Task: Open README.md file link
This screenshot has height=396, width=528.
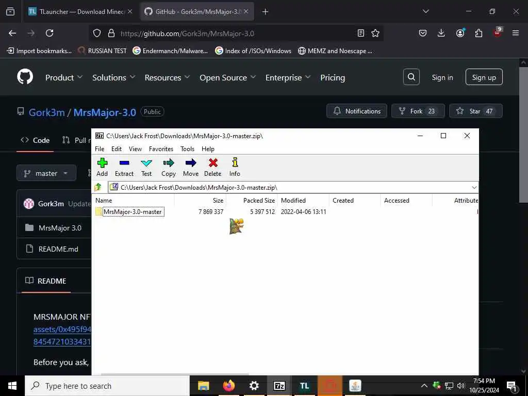Action: [x=58, y=249]
